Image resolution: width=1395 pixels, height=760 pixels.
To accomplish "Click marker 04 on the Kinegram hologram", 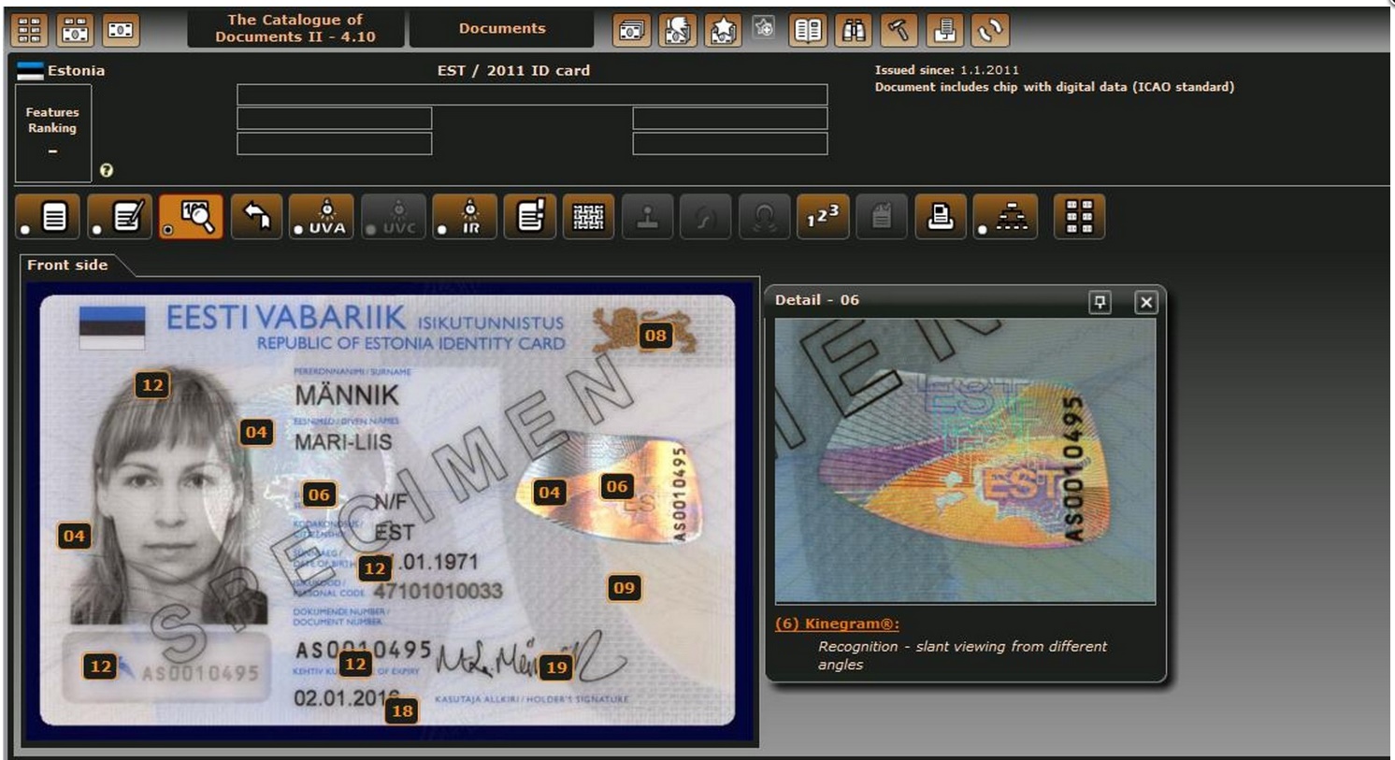I will pyautogui.click(x=549, y=492).
